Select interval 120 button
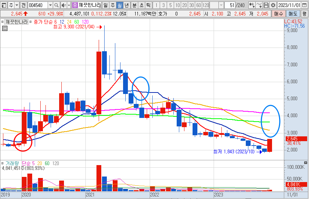 (x=206, y=5)
